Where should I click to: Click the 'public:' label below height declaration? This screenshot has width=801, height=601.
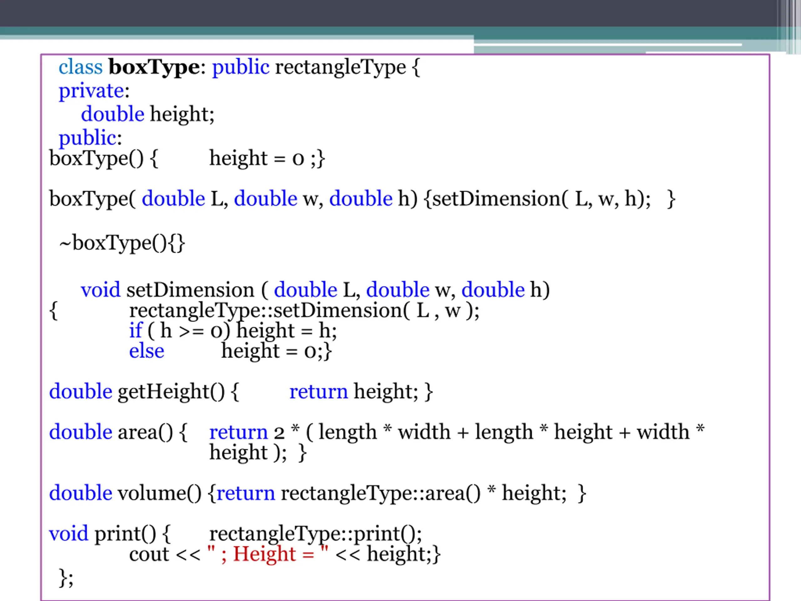click(x=90, y=138)
